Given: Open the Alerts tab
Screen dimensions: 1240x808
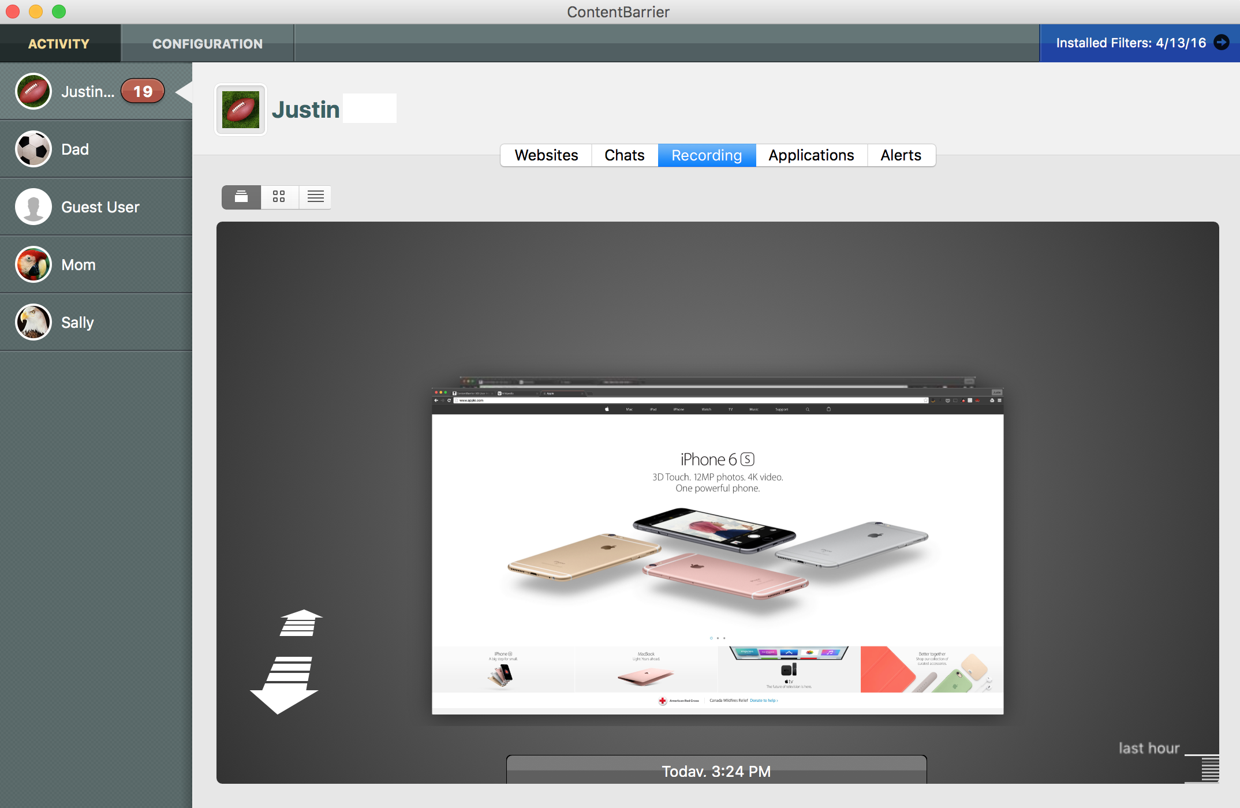Looking at the screenshot, I should [x=901, y=155].
